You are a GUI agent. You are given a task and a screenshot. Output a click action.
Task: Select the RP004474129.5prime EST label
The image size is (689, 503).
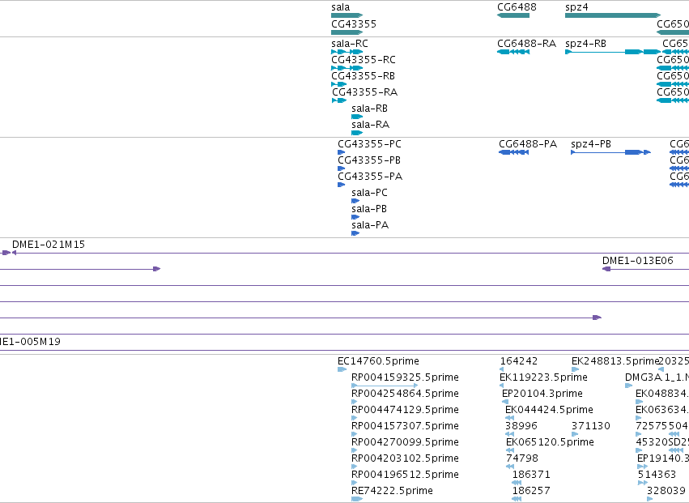pos(405,410)
